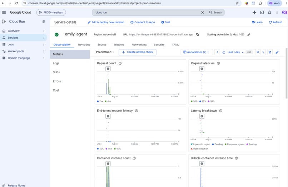Open more options next to Overview

click(x=44, y=31)
